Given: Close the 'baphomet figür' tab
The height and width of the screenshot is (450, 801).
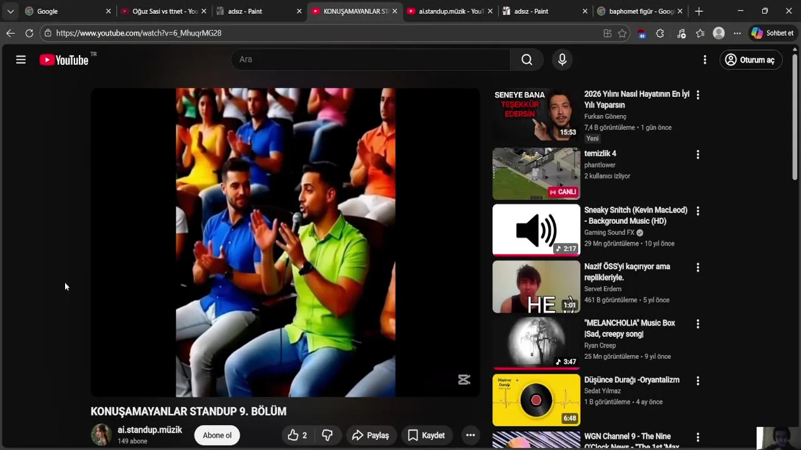Looking at the screenshot, I should pyautogui.click(x=680, y=11).
